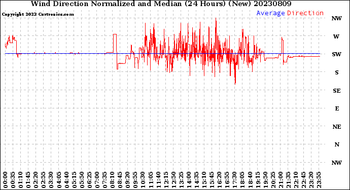Select the "22:10" time axis label

296,180
